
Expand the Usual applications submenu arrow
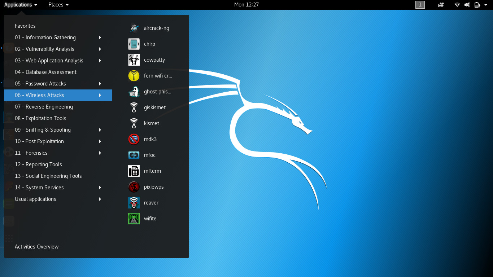[100, 199]
